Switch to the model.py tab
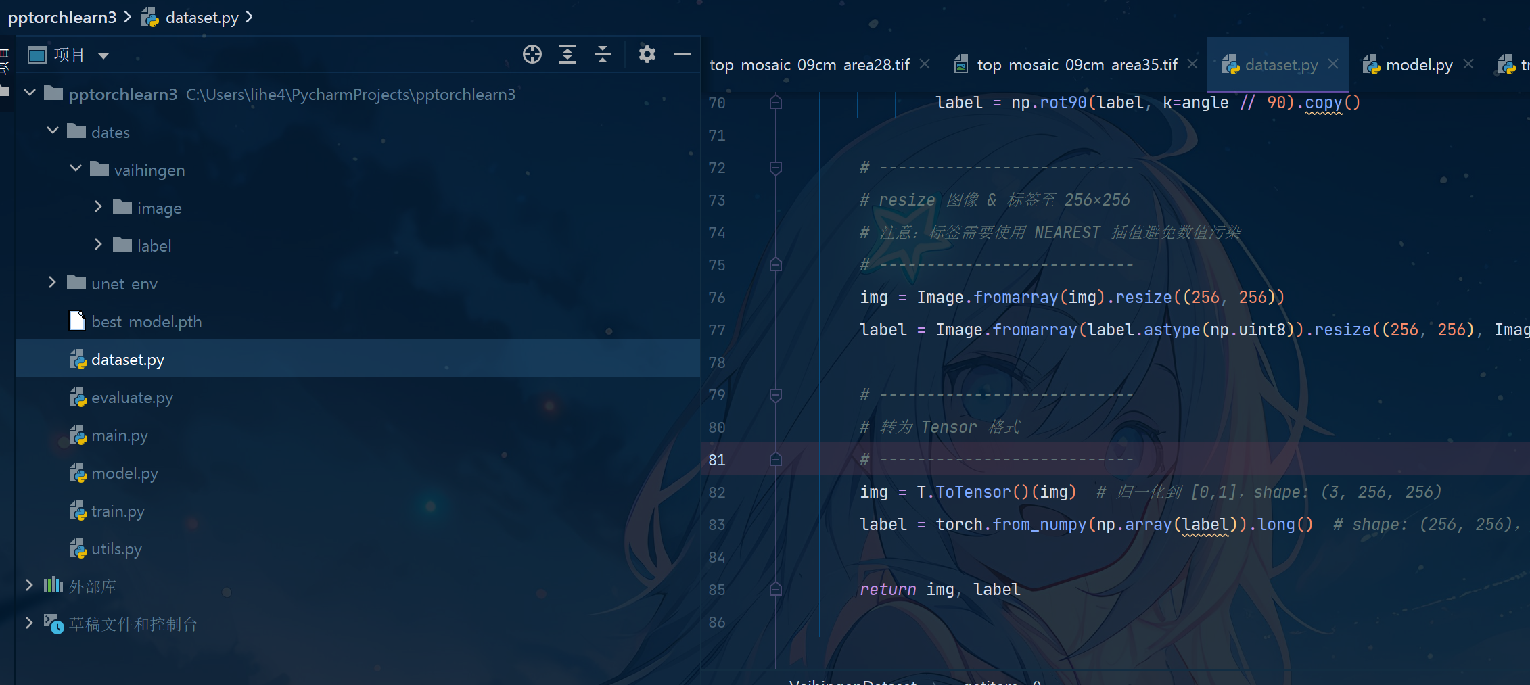1530x685 pixels. (x=1418, y=65)
